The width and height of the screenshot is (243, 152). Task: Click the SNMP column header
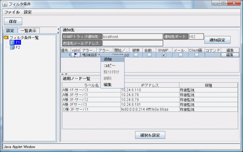[x=164, y=51]
